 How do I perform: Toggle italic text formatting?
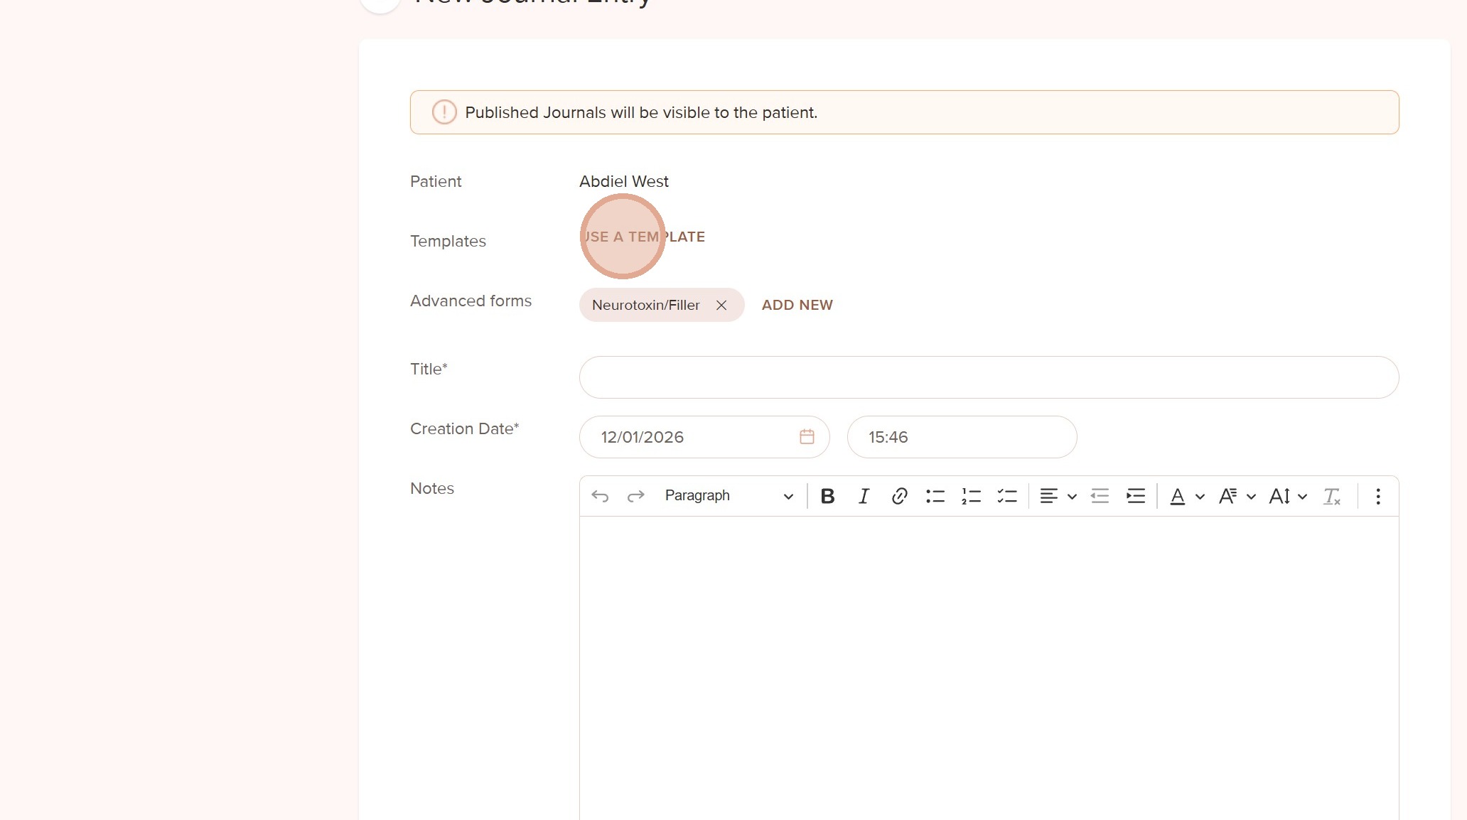[x=864, y=496]
